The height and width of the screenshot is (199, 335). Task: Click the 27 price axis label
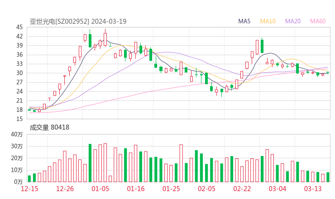pos(19,82)
